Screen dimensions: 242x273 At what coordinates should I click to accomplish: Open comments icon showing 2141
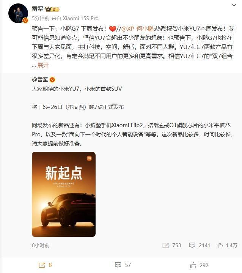[192, 245]
